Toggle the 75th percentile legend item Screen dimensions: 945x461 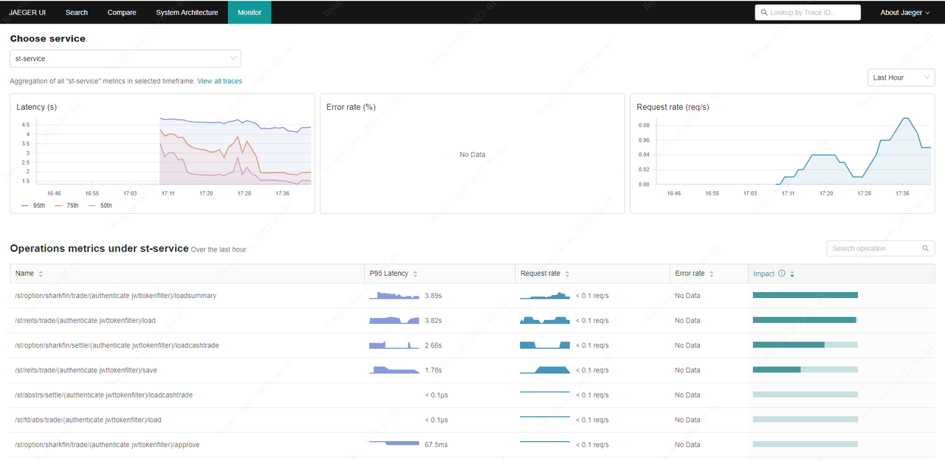click(67, 206)
